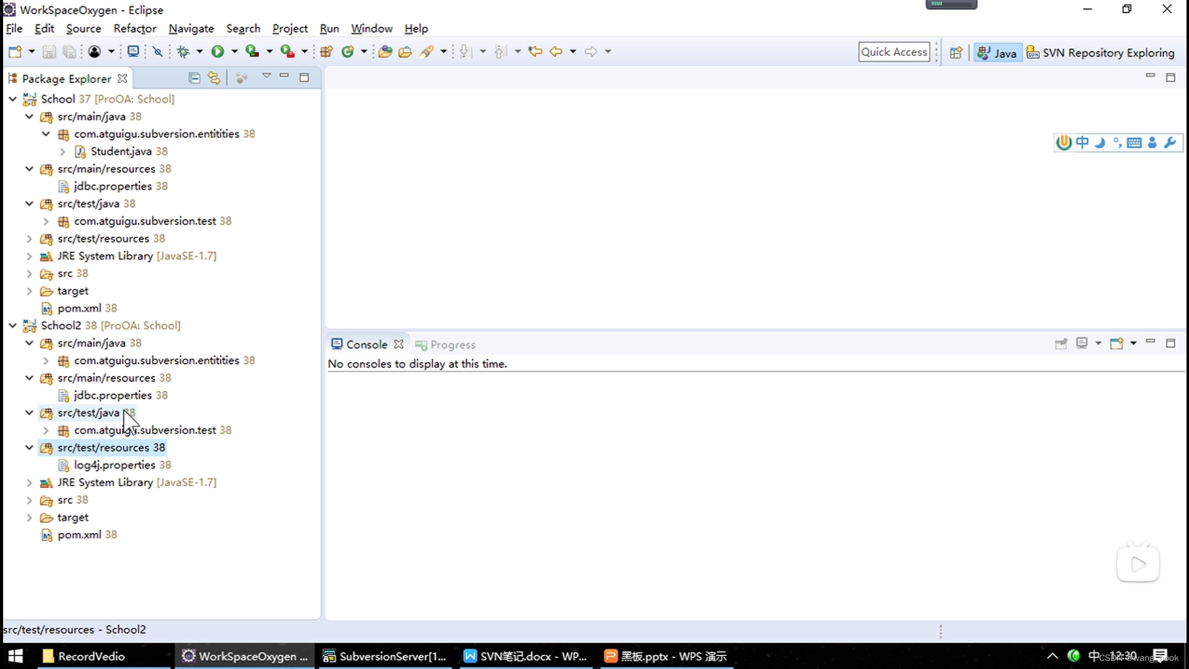Image resolution: width=1189 pixels, height=669 pixels.
Task: Open the Window menu
Action: tap(372, 28)
